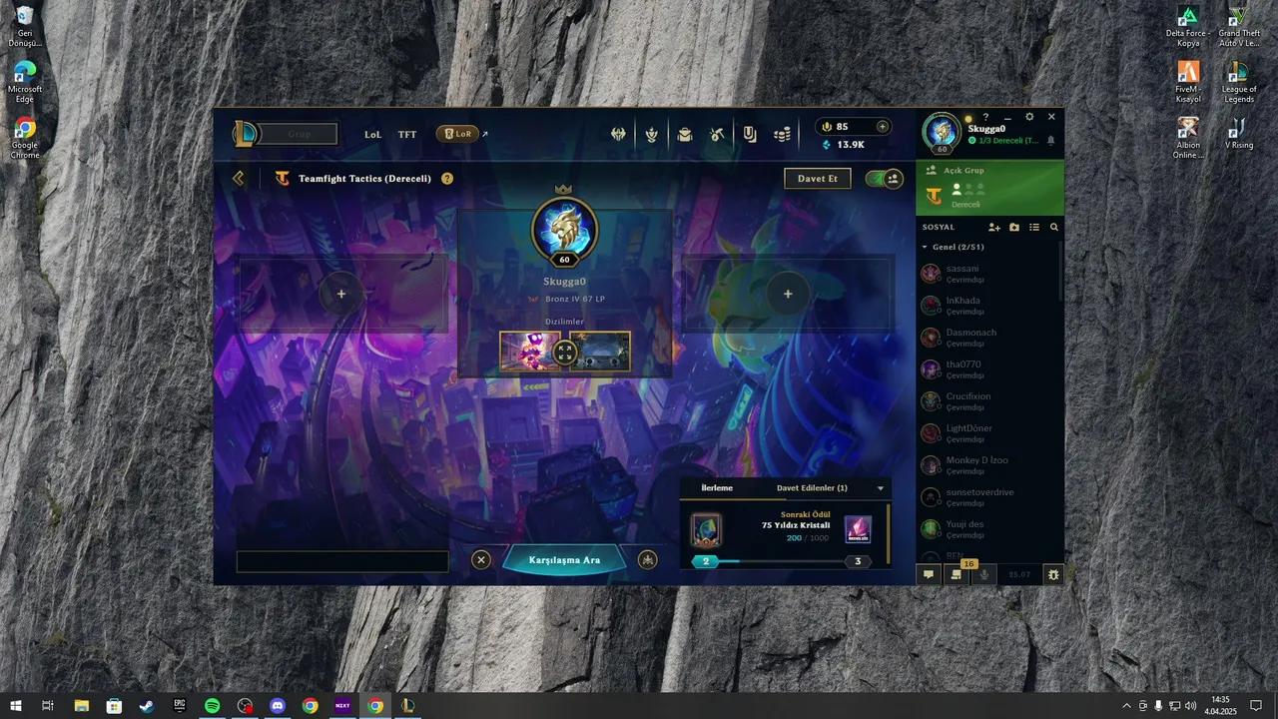
Task: Open client help question mark in header
Action: pyautogui.click(x=985, y=117)
